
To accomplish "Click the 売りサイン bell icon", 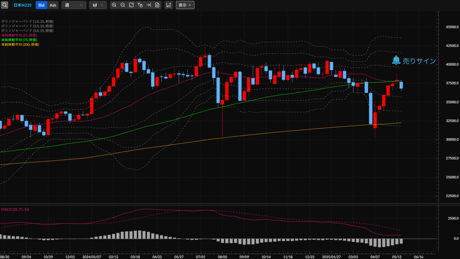I will pyautogui.click(x=396, y=60).
